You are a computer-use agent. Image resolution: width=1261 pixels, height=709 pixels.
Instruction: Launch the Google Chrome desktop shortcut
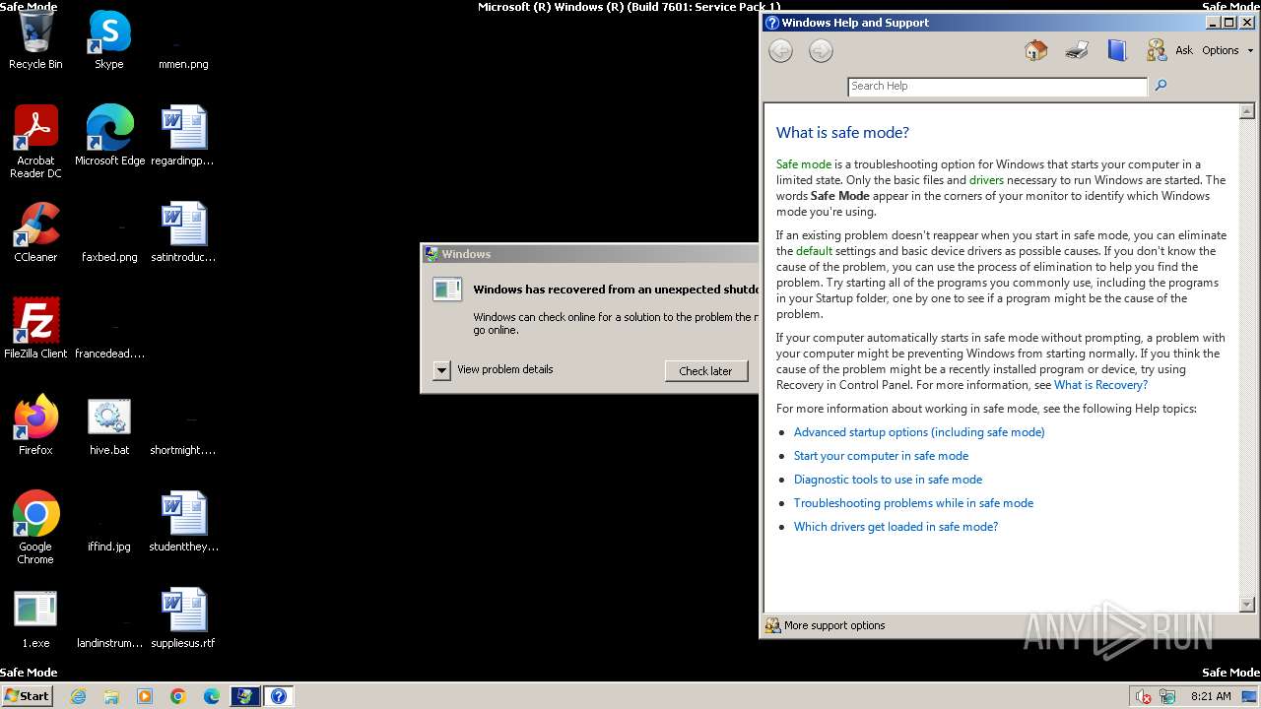(x=35, y=528)
